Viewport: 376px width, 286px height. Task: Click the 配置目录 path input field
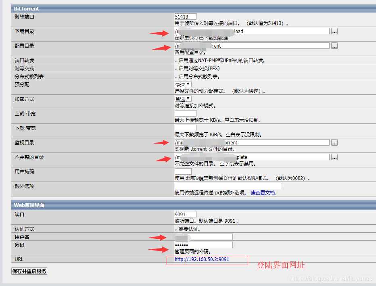252,46
